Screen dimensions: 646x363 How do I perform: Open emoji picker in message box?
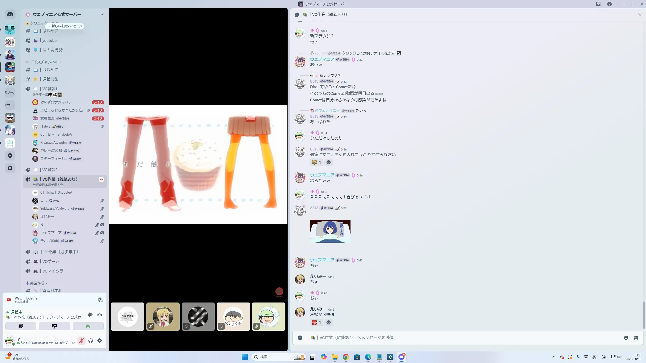click(626, 338)
